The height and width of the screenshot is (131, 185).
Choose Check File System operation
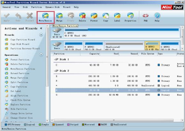point(20,100)
